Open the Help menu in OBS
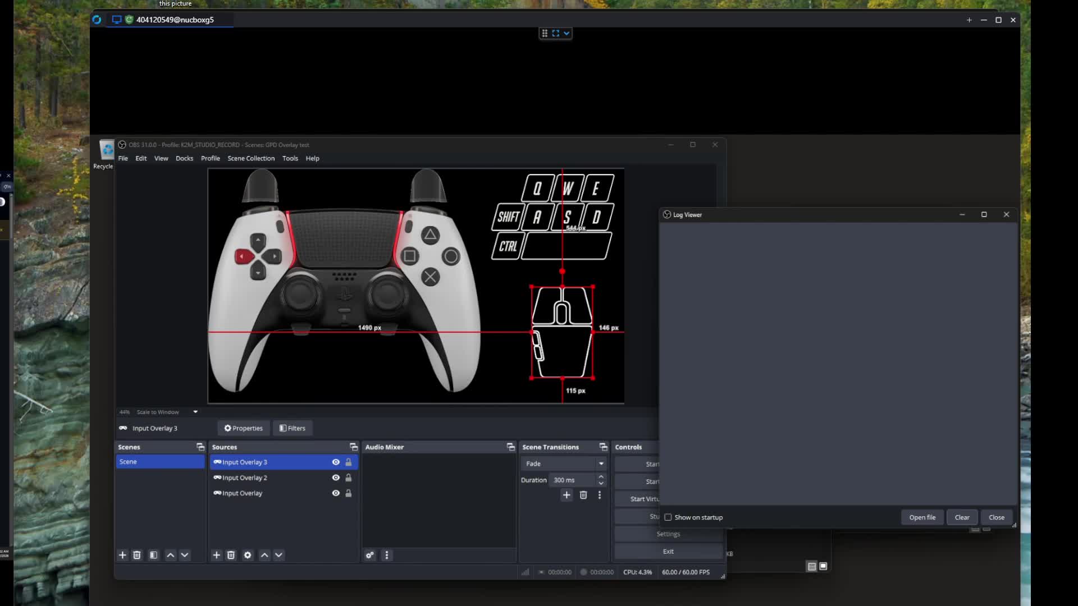The width and height of the screenshot is (1078, 606). pos(312,158)
